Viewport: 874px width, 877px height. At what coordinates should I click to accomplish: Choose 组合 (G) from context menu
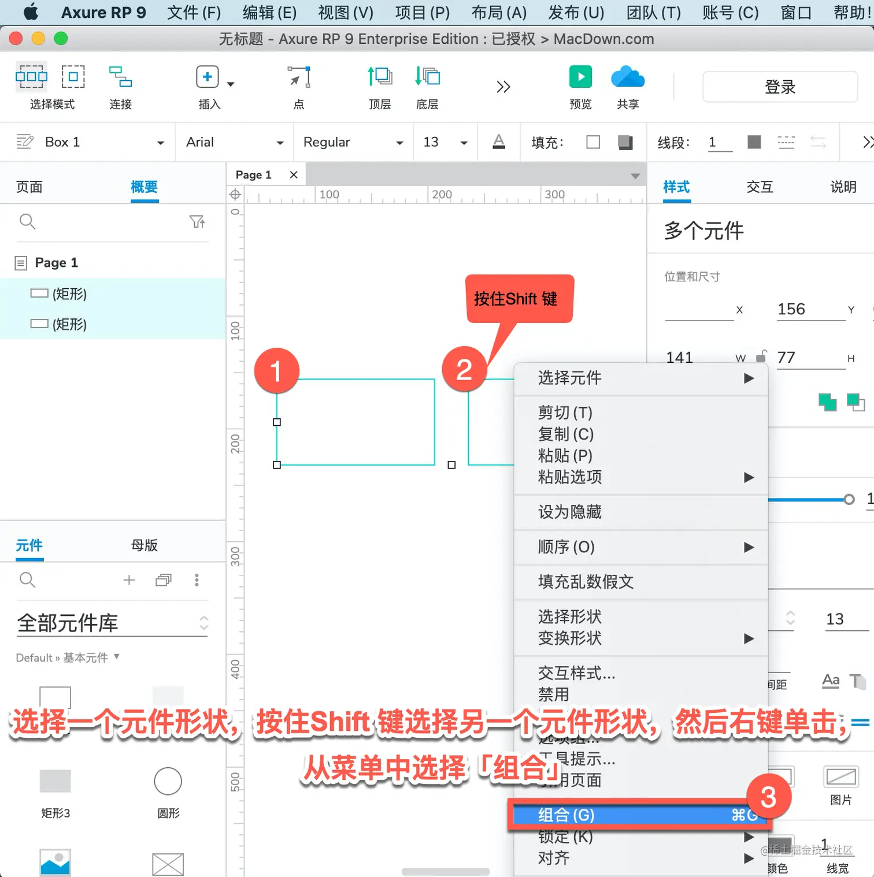pos(640,815)
